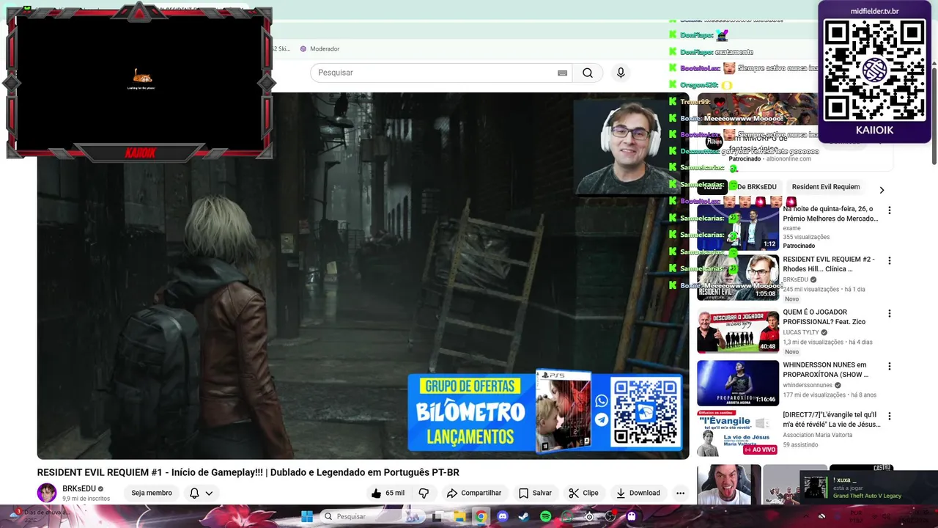Select the Resident Evil Requiem filter chip

click(x=826, y=187)
